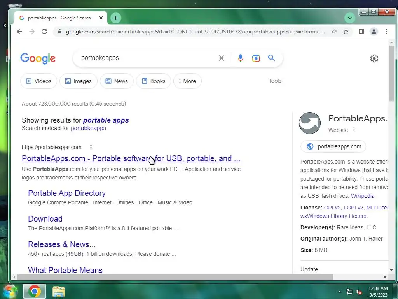The width and height of the screenshot is (398, 299).
Task: Click the PortableApps logo in knowledge panel
Action: (x=310, y=123)
